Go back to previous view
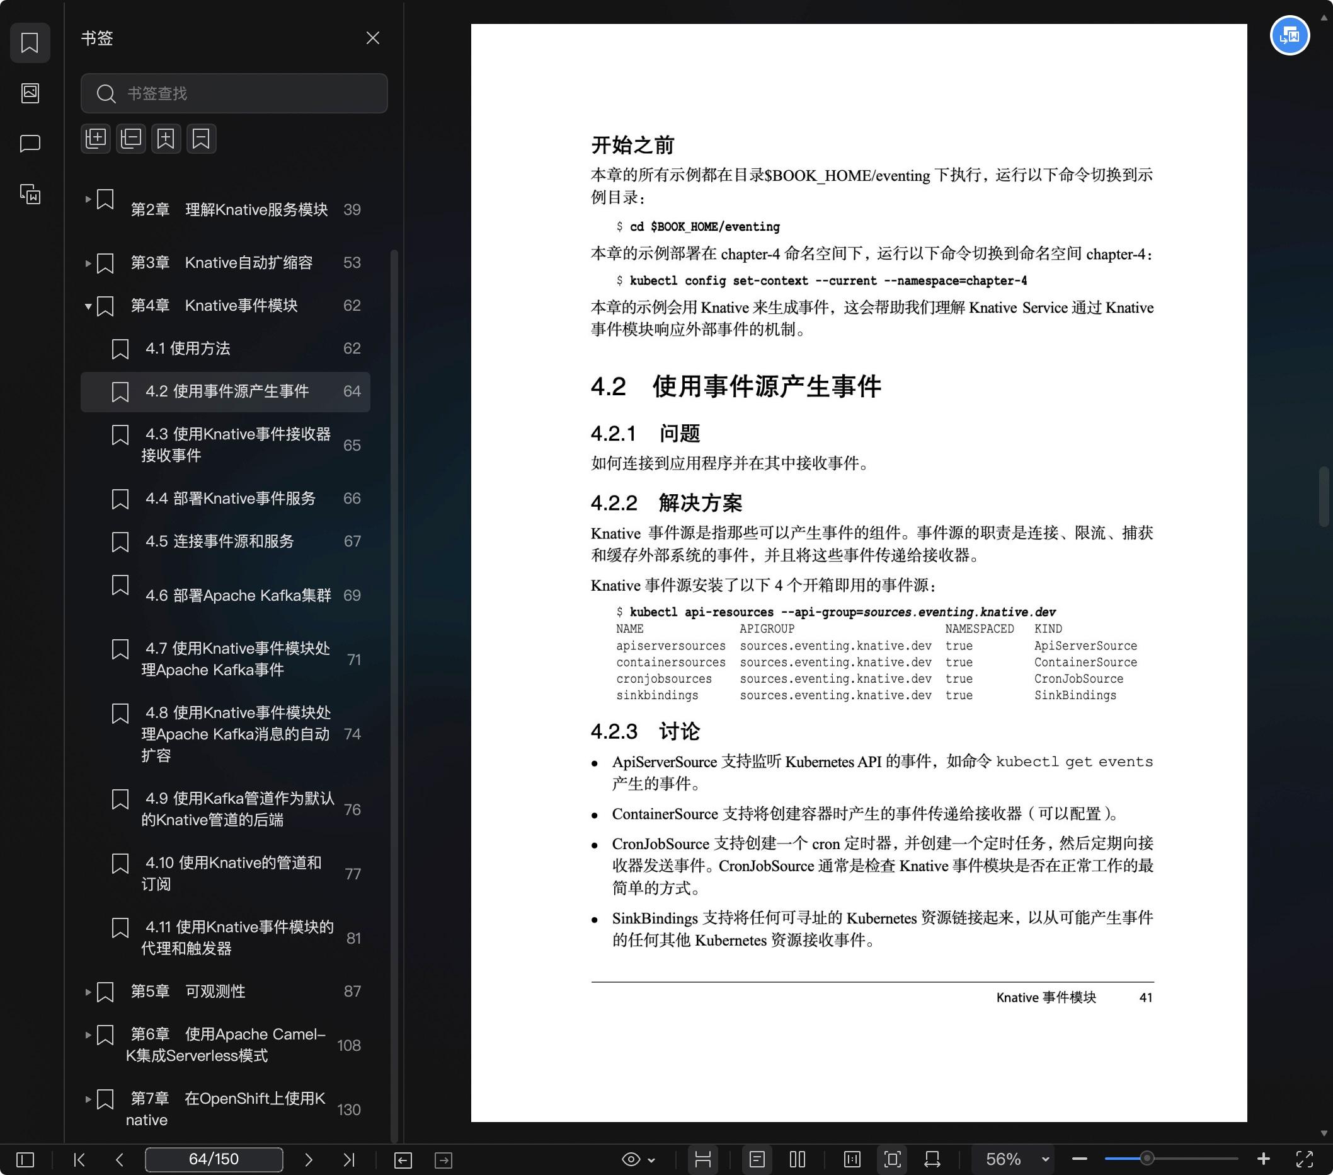1333x1175 pixels. [403, 1160]
